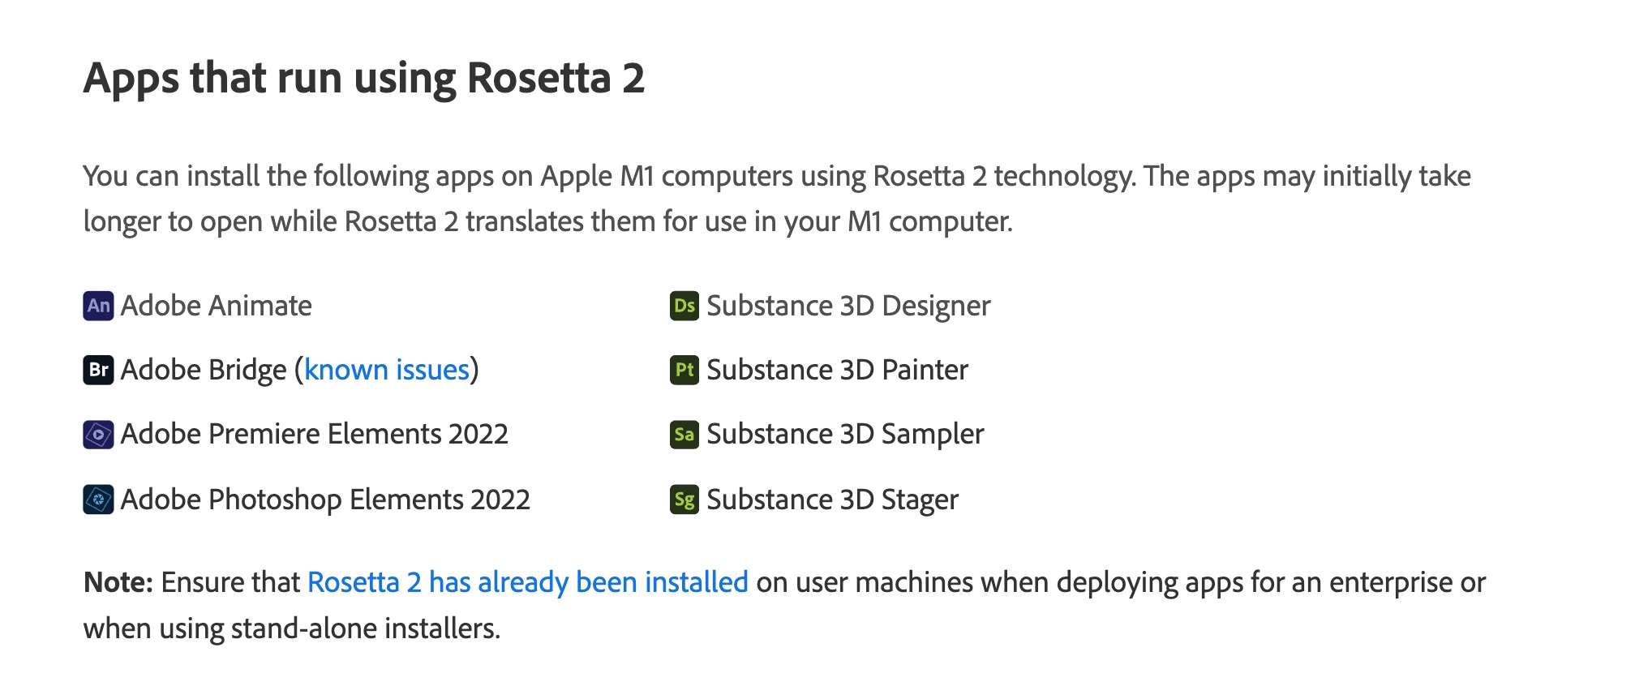This screenshot has width=1635, height=699.
Task: Click the Photoshop Elements 2022 icon
Action: tap(98, 500)
